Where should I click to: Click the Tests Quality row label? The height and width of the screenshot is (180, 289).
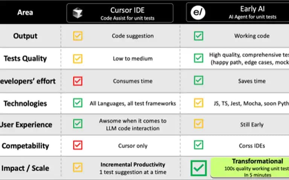(25, 58)
